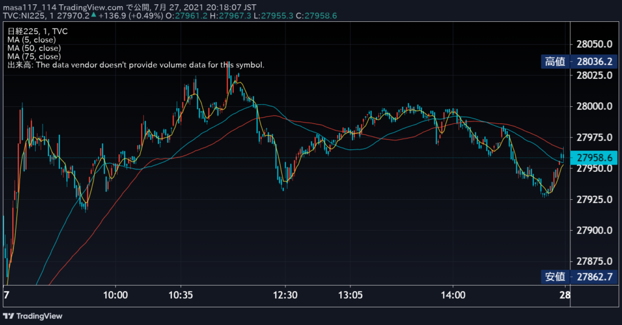
Task: Click the current price tag 27958.6
Action: (594, 157)
